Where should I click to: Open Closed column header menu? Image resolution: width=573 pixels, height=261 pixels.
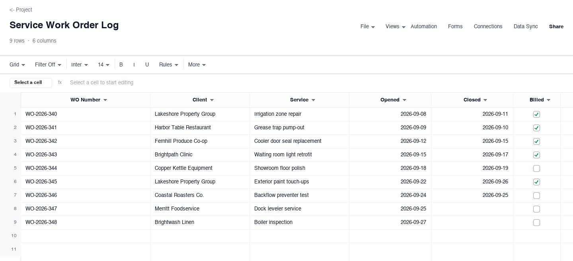[485, 100]
